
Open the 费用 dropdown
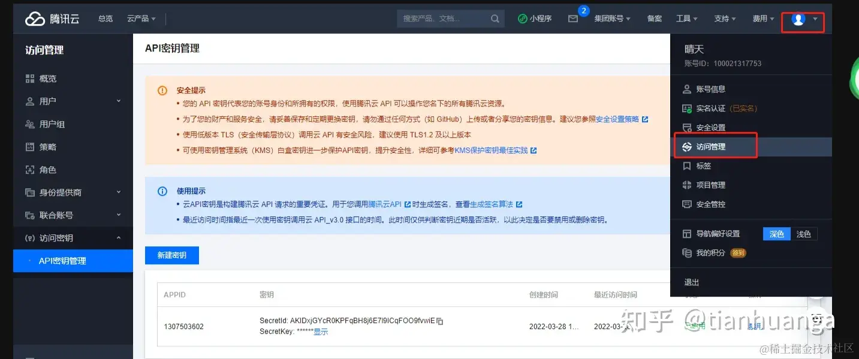click(764, 19)
